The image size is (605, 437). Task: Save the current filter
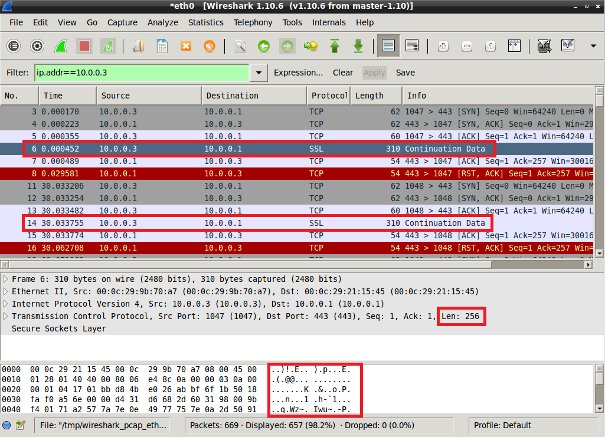coord(405,73)
